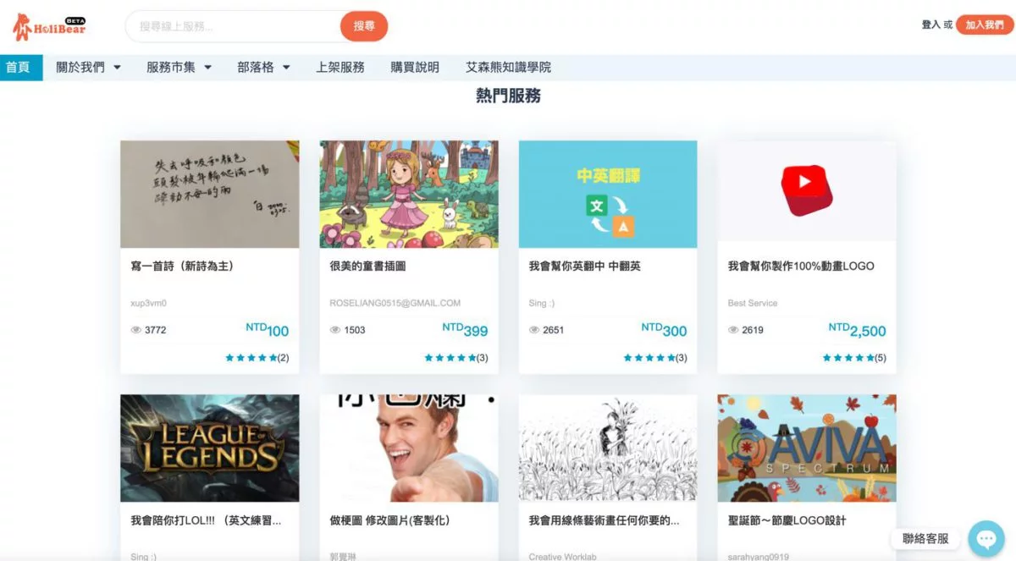
Task: Click the eye views icon showing 2619
Action: (732, 330)
